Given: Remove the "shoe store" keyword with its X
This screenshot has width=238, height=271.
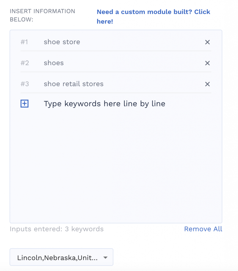Looking at the screenshot, I should click(x=208, y=42).
